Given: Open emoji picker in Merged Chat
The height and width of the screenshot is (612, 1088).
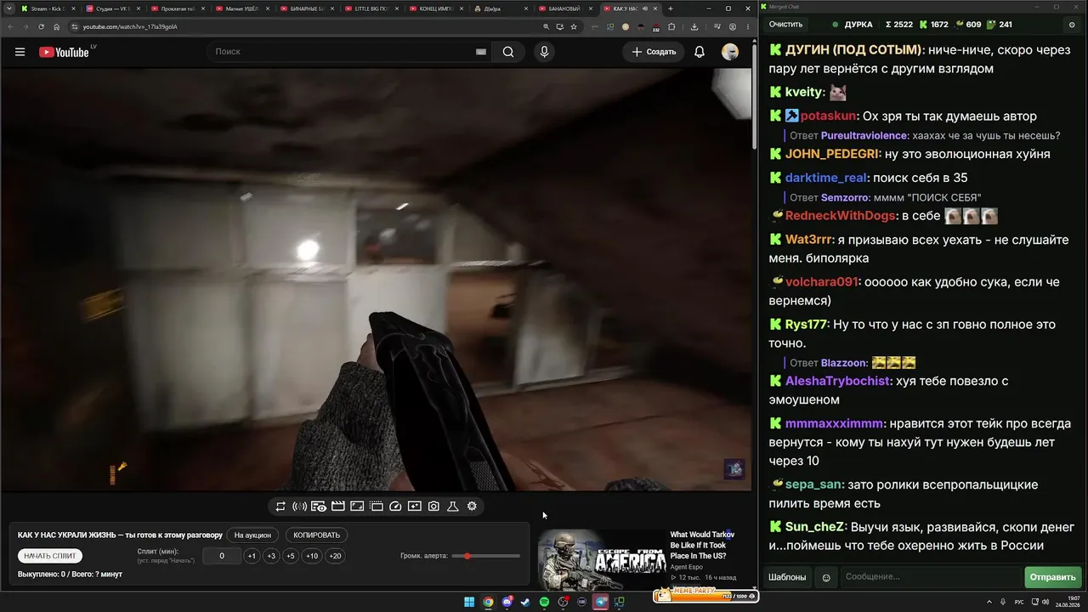Looking at the screenshot, I should [826, 578].
